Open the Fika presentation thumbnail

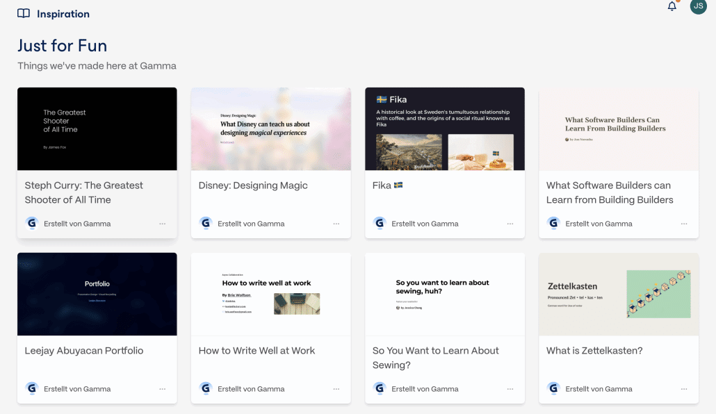[x=445, y=129]
